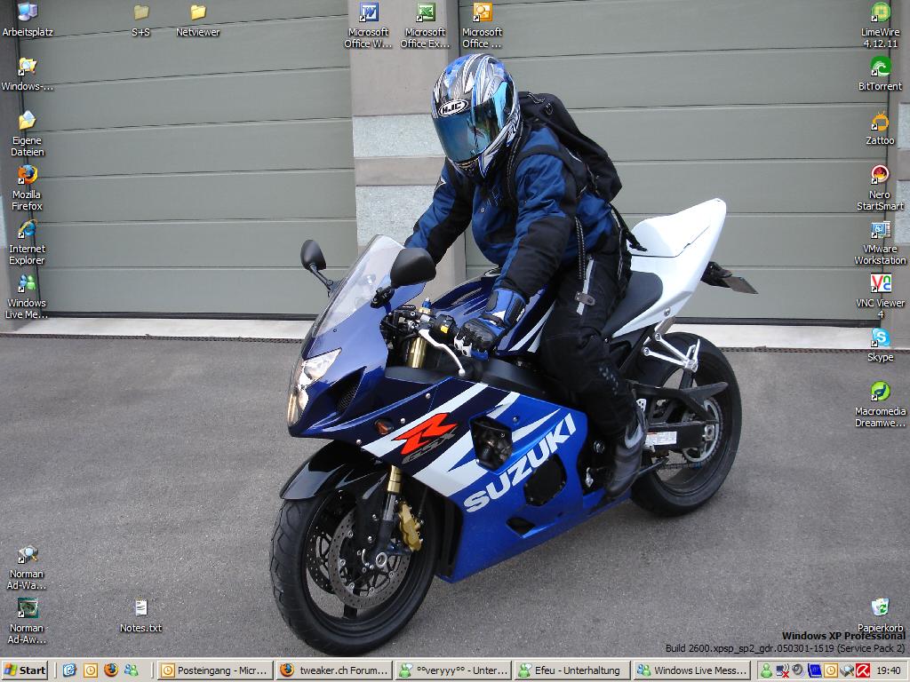
Task: Open the Arbeitsplatz desktop icon
Action: [28, 12]
